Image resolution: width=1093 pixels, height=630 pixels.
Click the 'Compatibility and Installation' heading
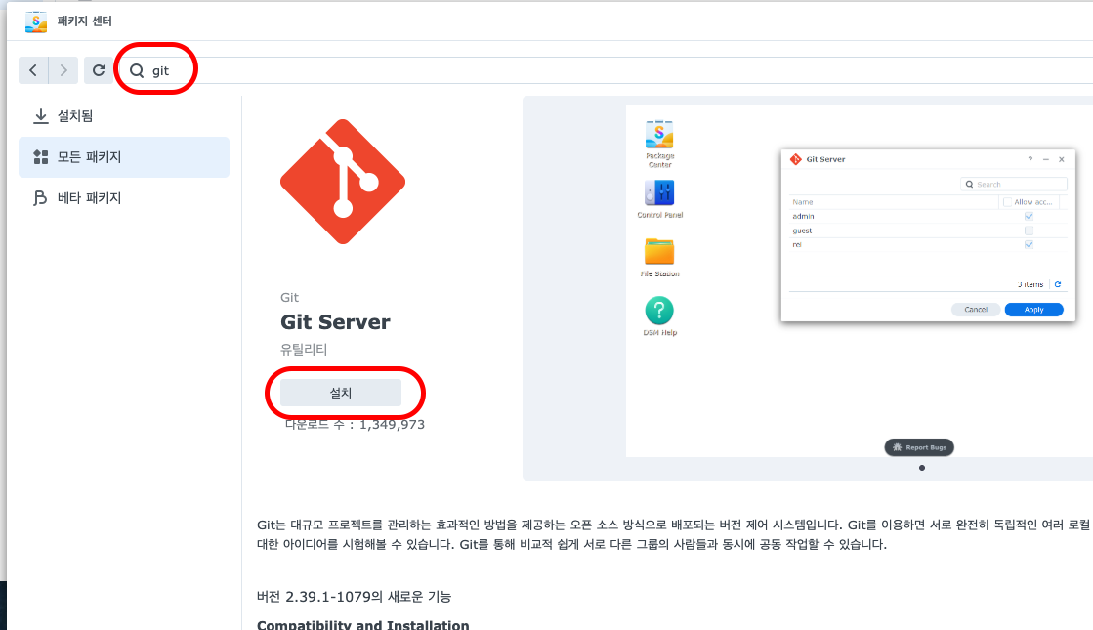(363, 625)
